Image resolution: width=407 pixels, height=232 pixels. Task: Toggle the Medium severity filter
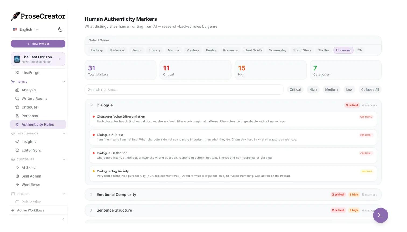(x=331, y=89)
